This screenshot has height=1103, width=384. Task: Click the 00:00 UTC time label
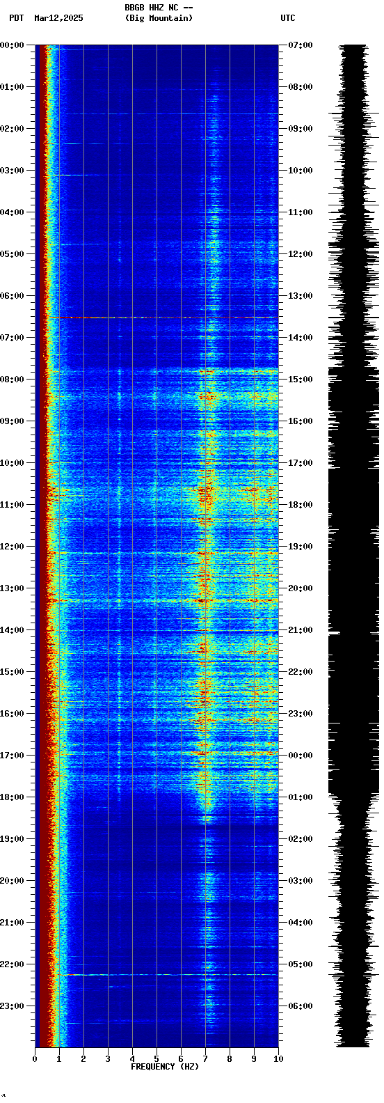(301, 756)
